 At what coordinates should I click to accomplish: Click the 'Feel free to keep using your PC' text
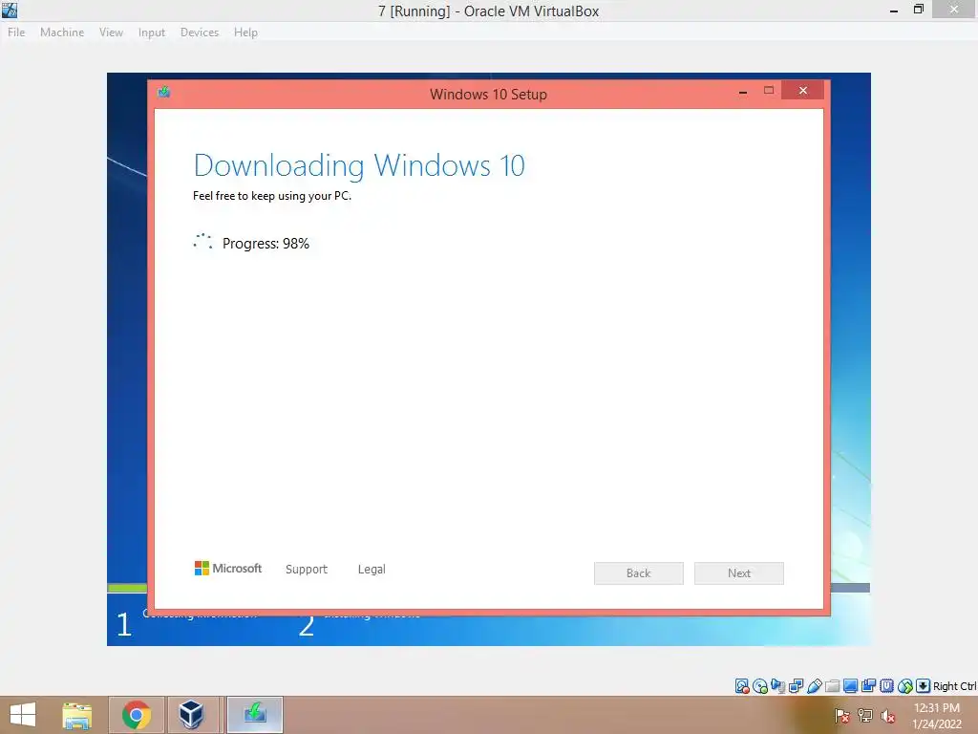coord(272,196)
